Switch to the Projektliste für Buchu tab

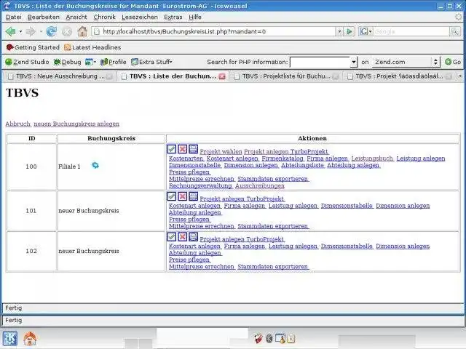pos(286,76)
